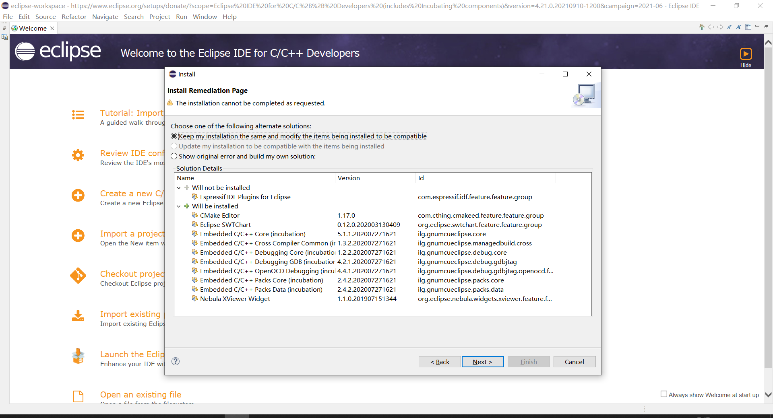773x418 pixels.
Task: Toggle 'Always show Welcome at start up' checkbox
Action: [x=664, y=394]
